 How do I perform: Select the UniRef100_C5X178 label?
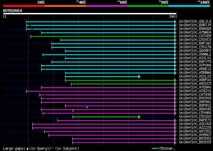coord(195,47)
